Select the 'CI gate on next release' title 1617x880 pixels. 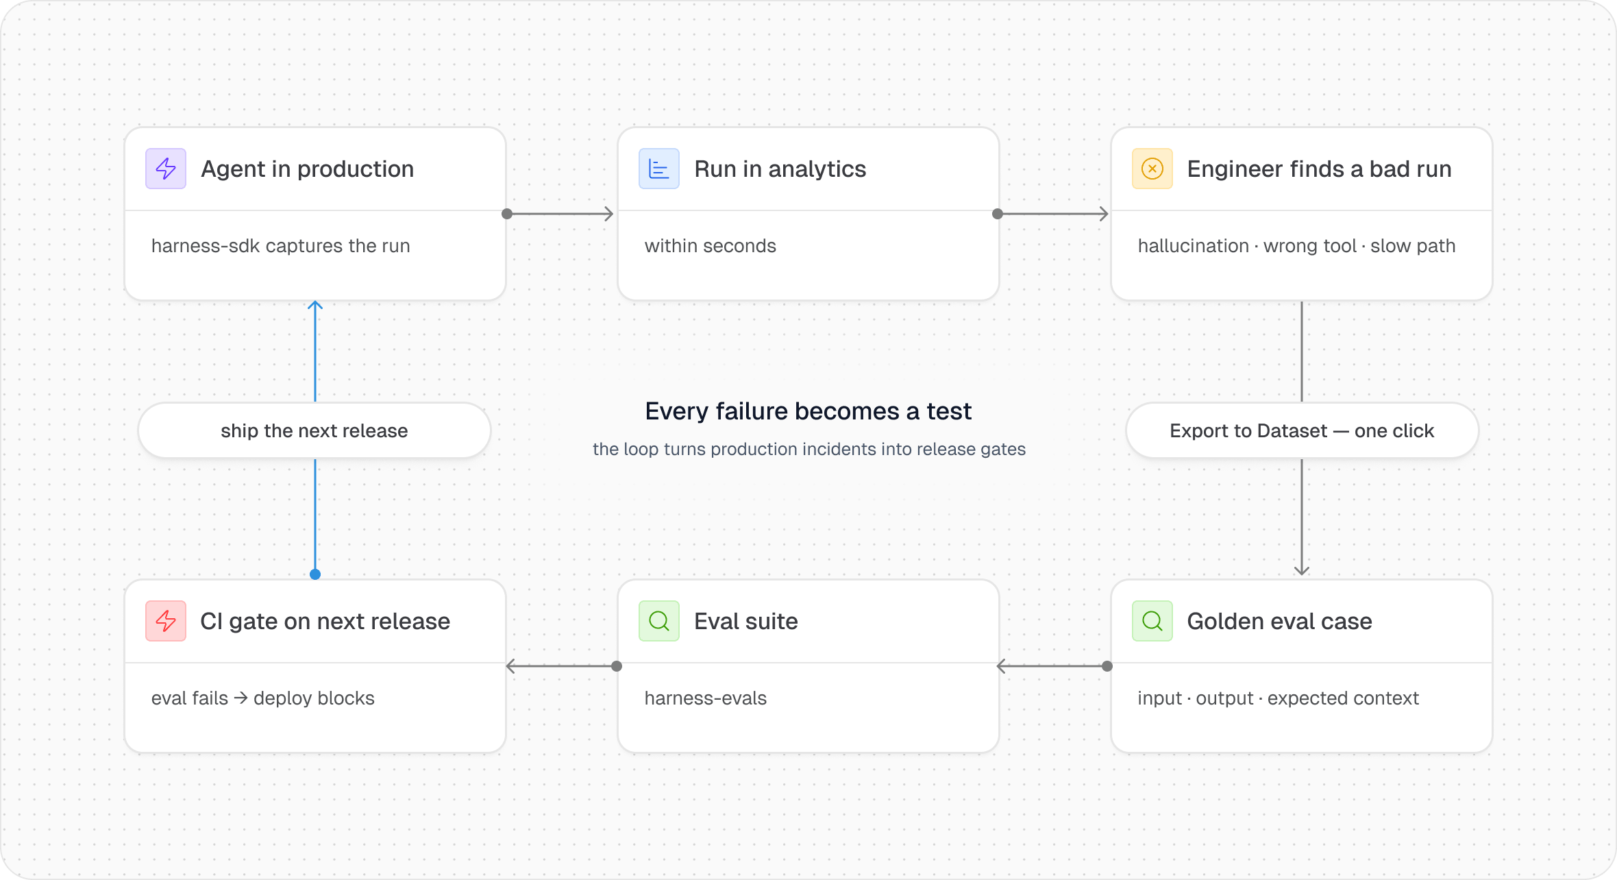click(325, 622)
